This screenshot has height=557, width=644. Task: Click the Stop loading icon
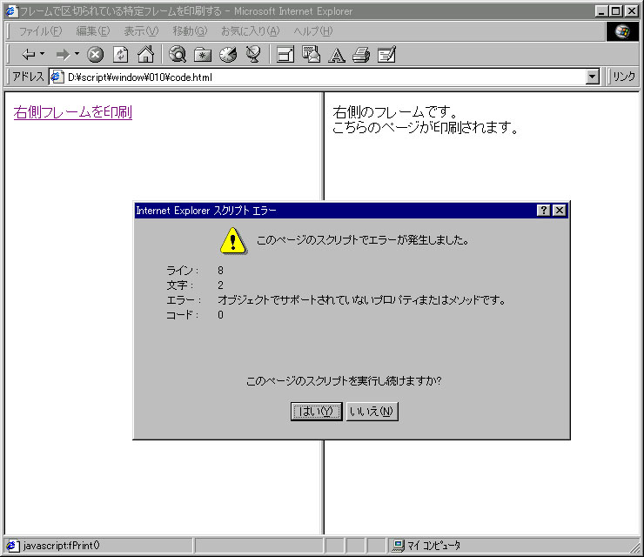tap(95, 55)
